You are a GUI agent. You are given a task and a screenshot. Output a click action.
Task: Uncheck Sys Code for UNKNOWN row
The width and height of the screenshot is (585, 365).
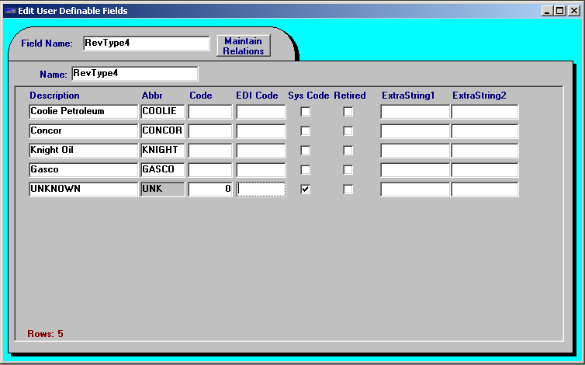pyautogui.click(x=305, y=189)
